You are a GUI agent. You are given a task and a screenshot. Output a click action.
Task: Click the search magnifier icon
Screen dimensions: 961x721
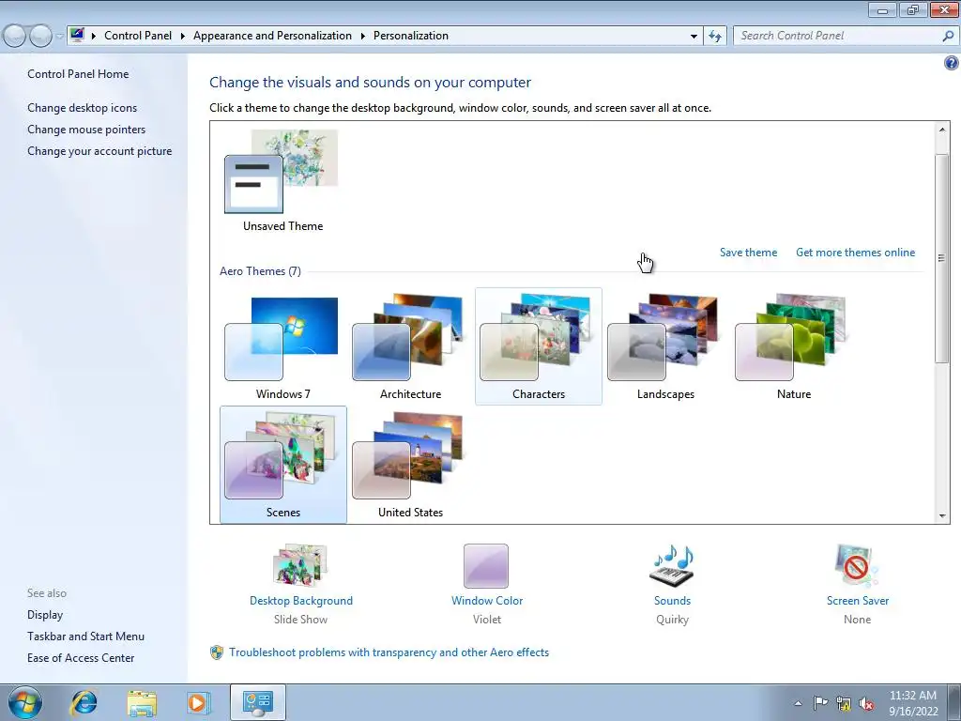(948, 36)
